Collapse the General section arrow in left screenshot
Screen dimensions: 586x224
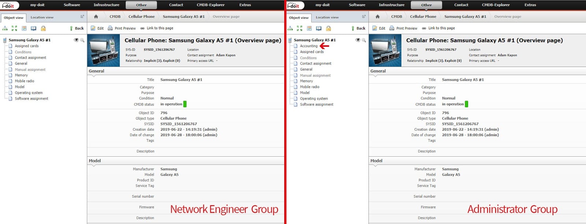coord(93,76)
